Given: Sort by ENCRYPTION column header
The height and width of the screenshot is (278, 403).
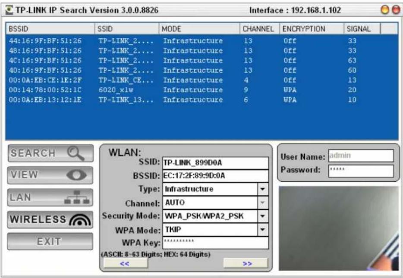Looking at the screenshot, I should pos(312,29).
